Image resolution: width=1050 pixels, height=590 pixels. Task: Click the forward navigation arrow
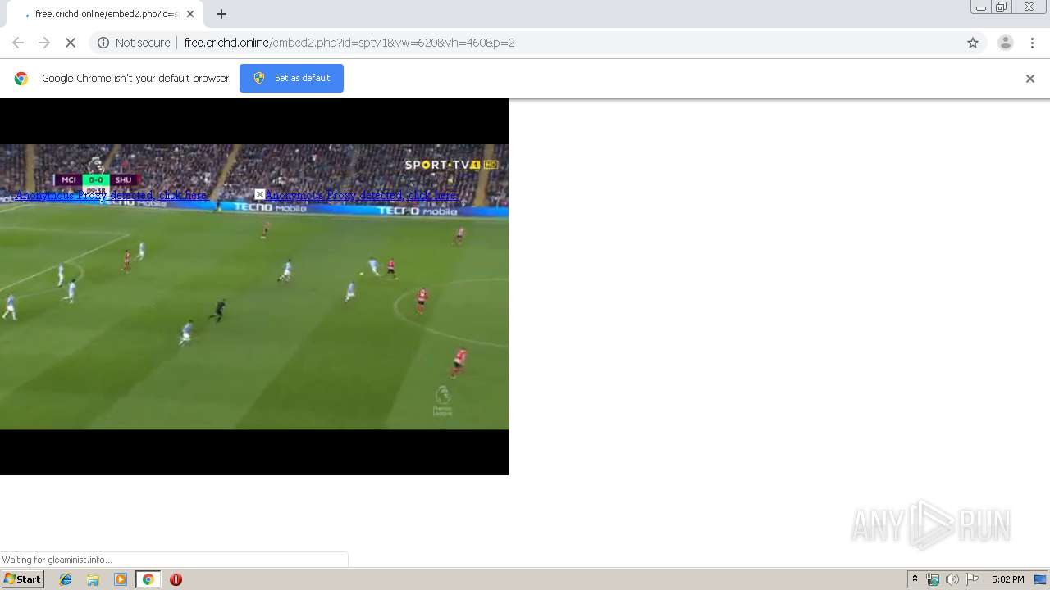[x=44, y=43]
